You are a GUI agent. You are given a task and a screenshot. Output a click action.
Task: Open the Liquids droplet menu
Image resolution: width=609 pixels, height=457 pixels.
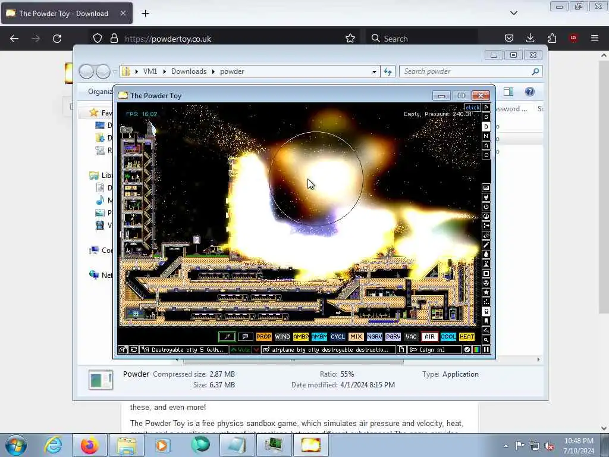tap(486, 255)
